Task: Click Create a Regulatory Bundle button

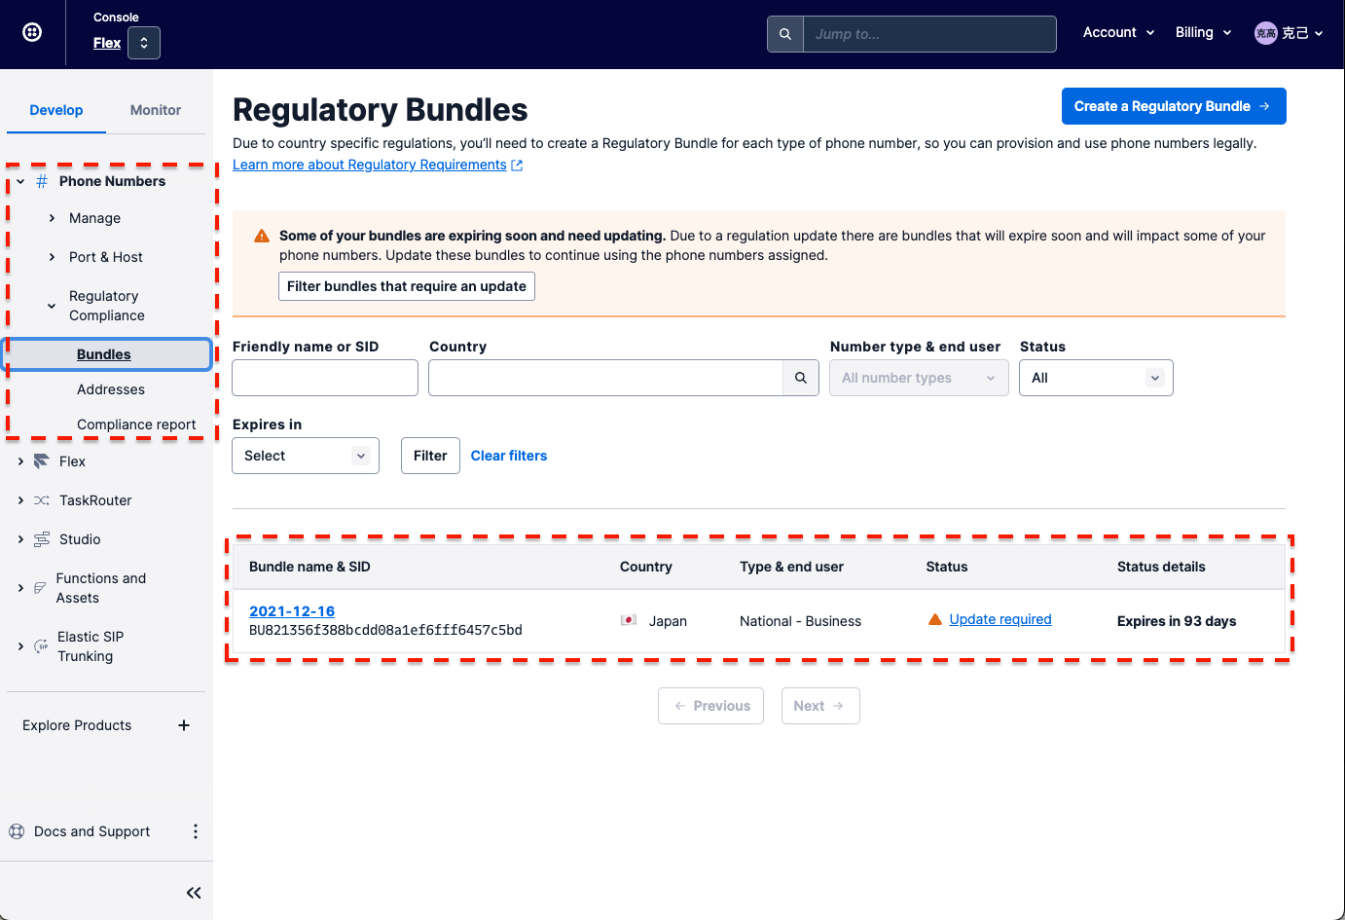Action: 1174,106
